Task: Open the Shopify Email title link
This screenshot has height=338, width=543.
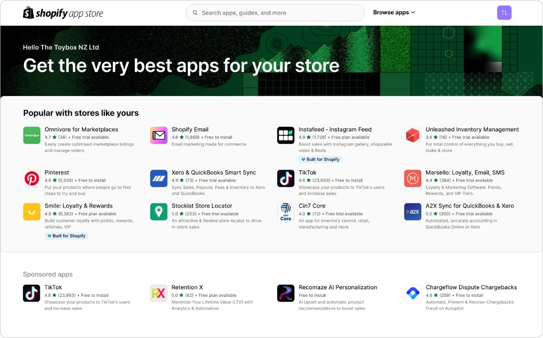Action: point(190,130)
